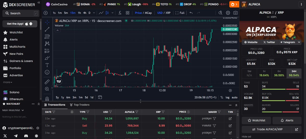Click the Hide ad link
This screenshot has width=306, height=139.
(x=246, y=136)
